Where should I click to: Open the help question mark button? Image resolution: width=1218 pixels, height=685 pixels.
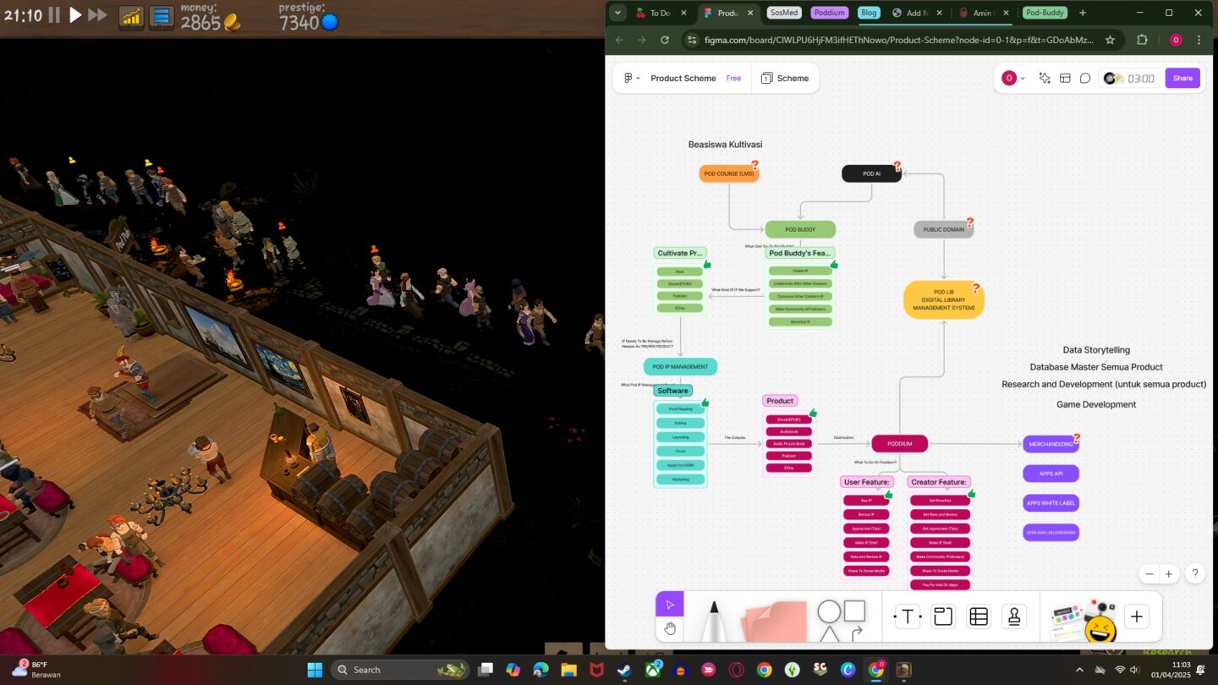pyautogui.click(x=1194, y=573)
